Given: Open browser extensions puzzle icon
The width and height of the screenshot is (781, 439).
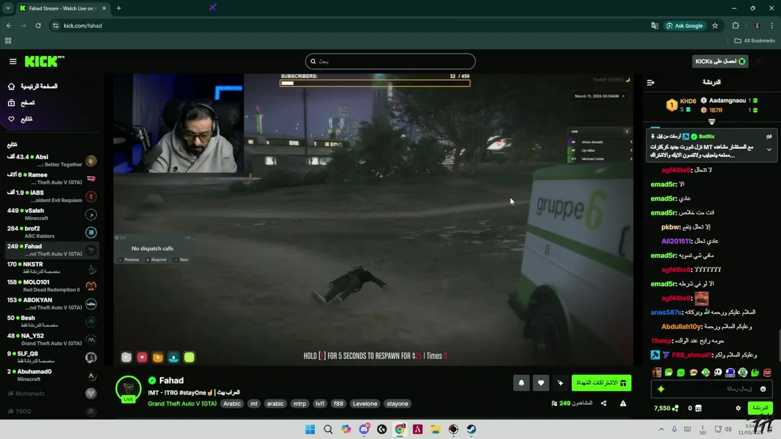Looking at the screenshot, I should click(735, 26).
